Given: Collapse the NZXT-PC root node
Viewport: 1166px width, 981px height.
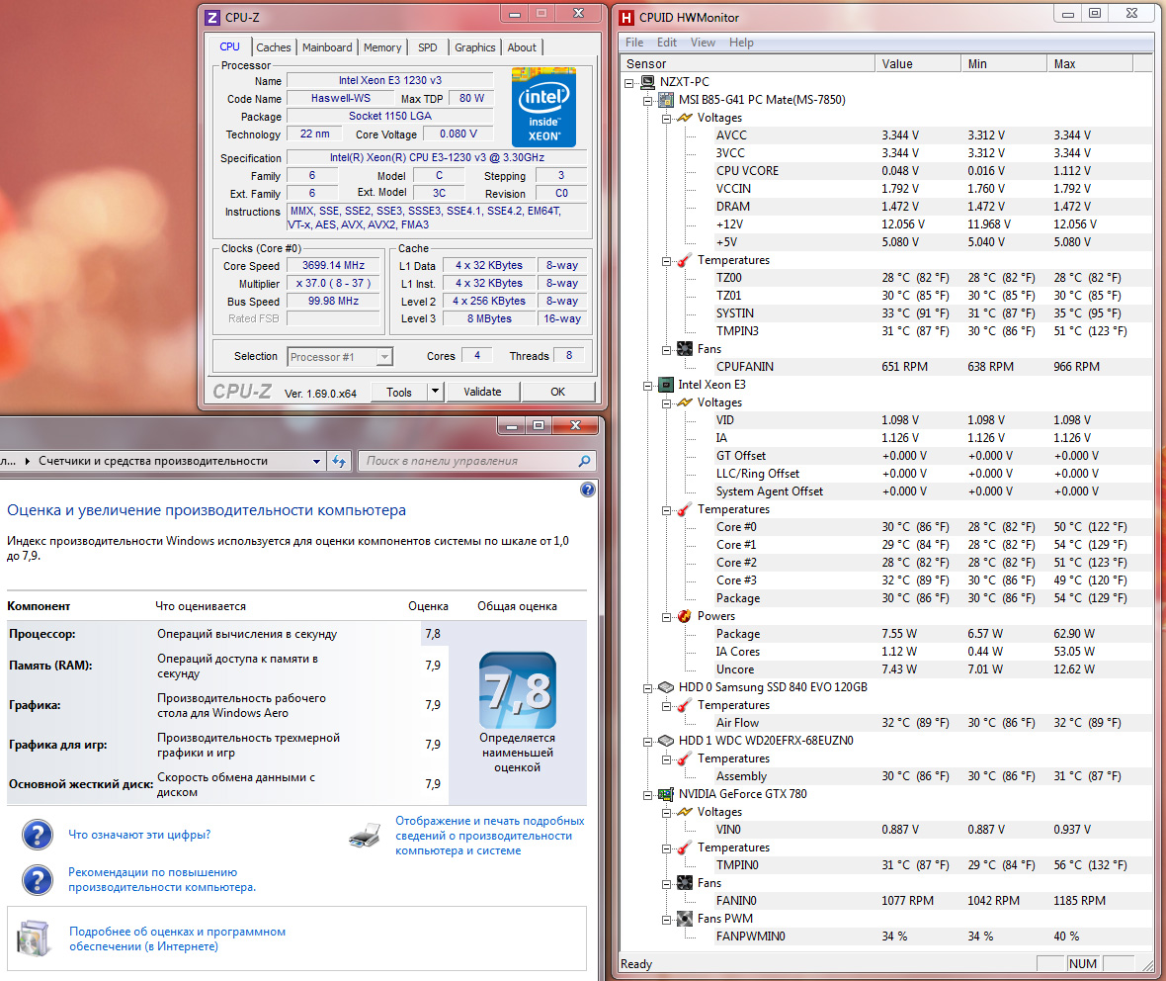Looking at the screenshot, I should click(629, 83).
